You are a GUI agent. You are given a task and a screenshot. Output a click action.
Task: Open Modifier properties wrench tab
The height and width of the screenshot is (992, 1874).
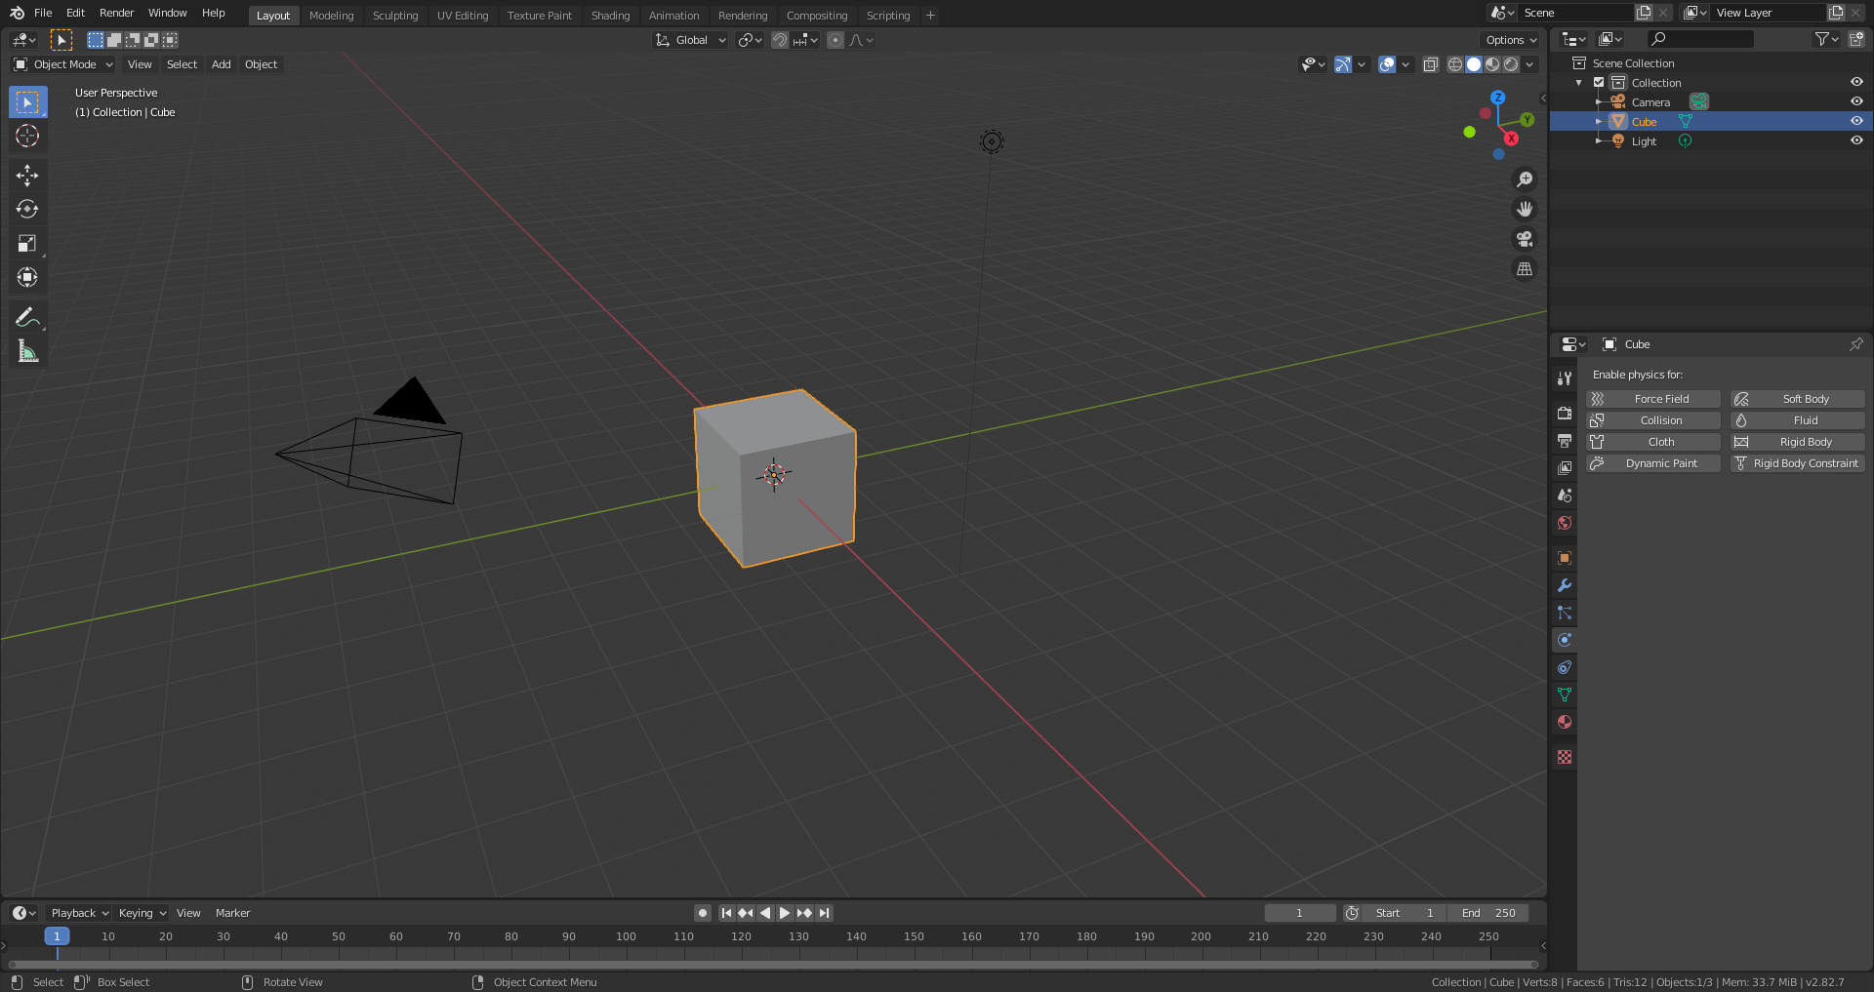[x=1565, y=585]
